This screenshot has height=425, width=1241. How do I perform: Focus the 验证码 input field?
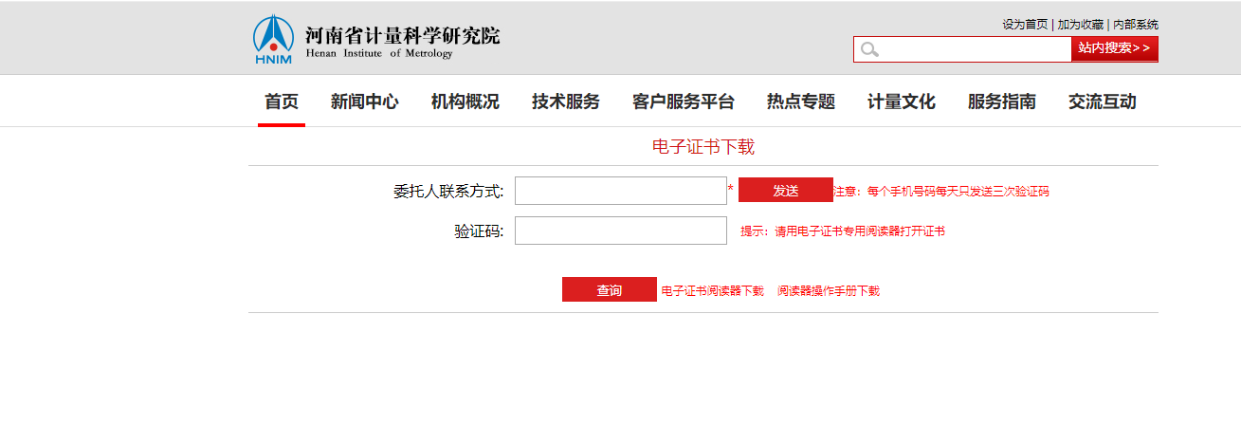[x=621, y=231]
